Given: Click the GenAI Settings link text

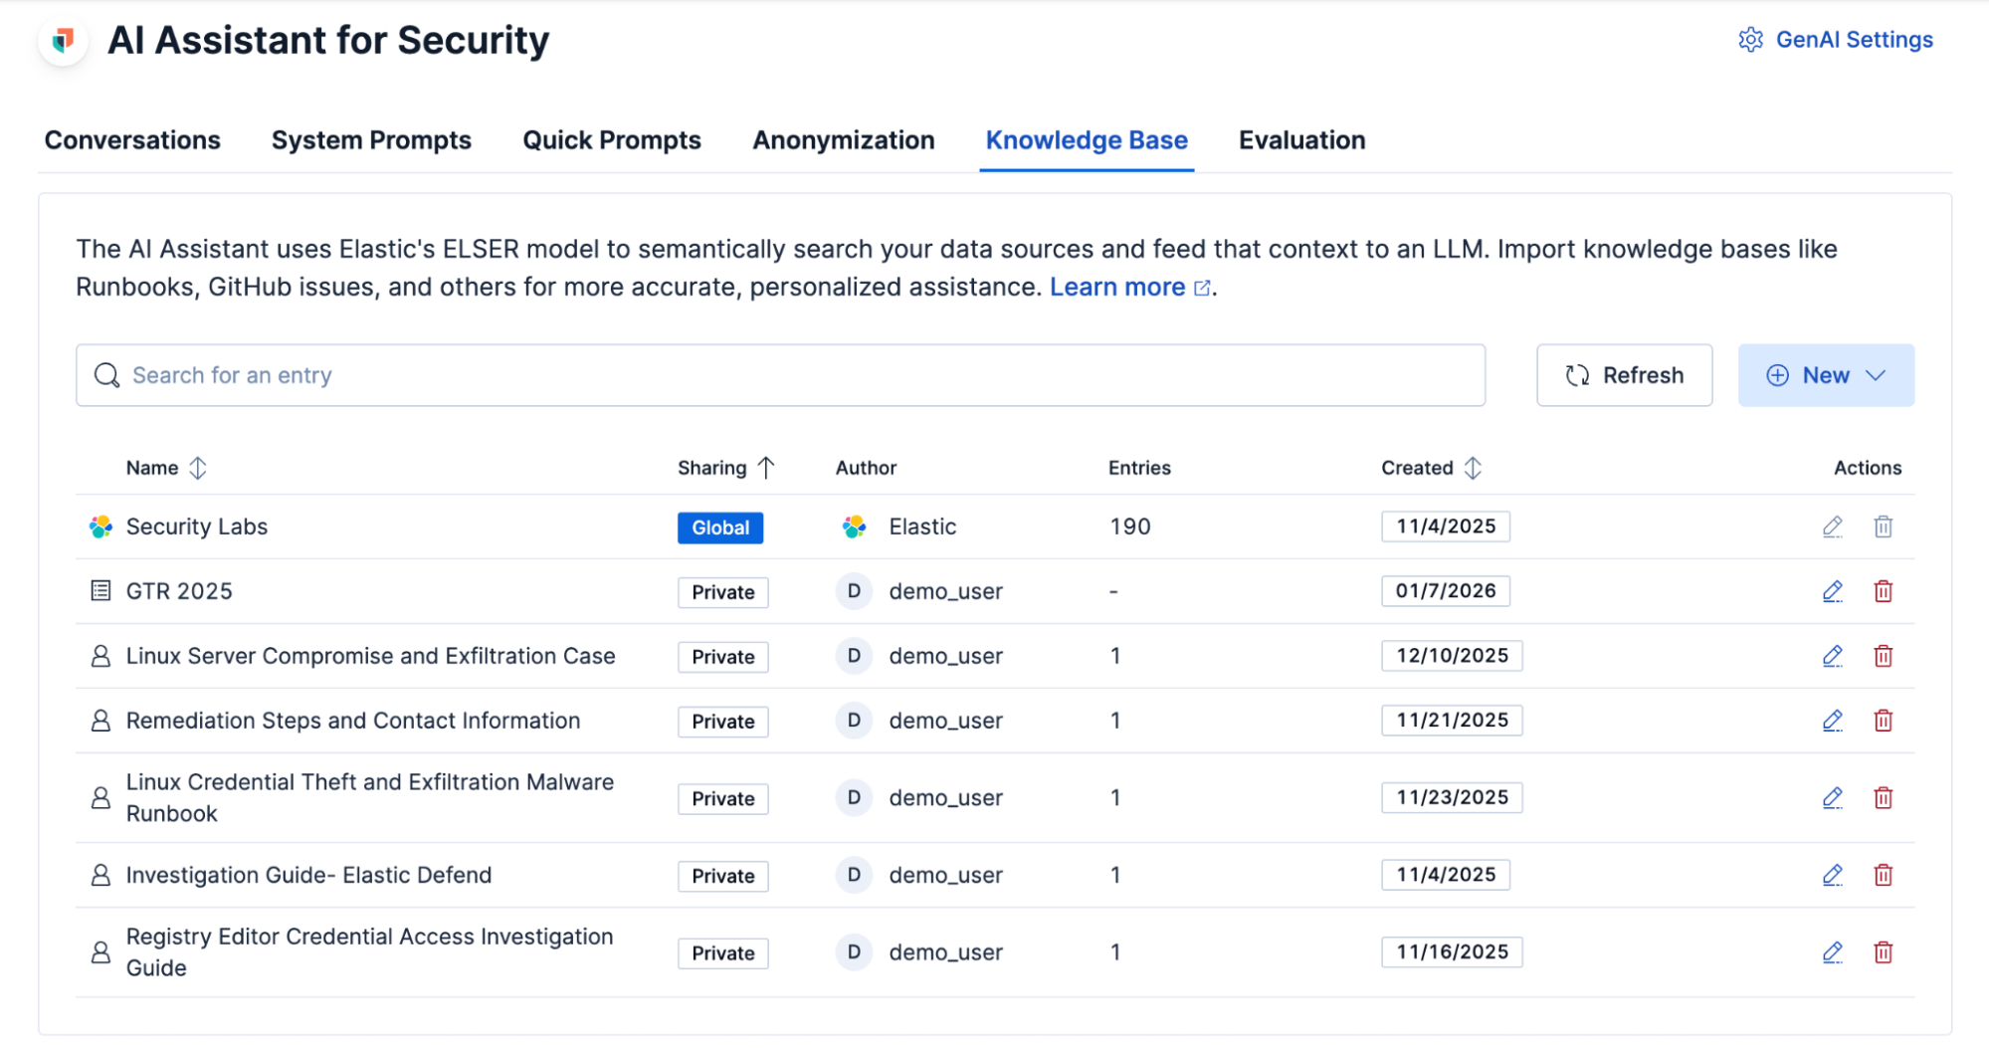Looking at the screenshot, I should click(1854, 40).
